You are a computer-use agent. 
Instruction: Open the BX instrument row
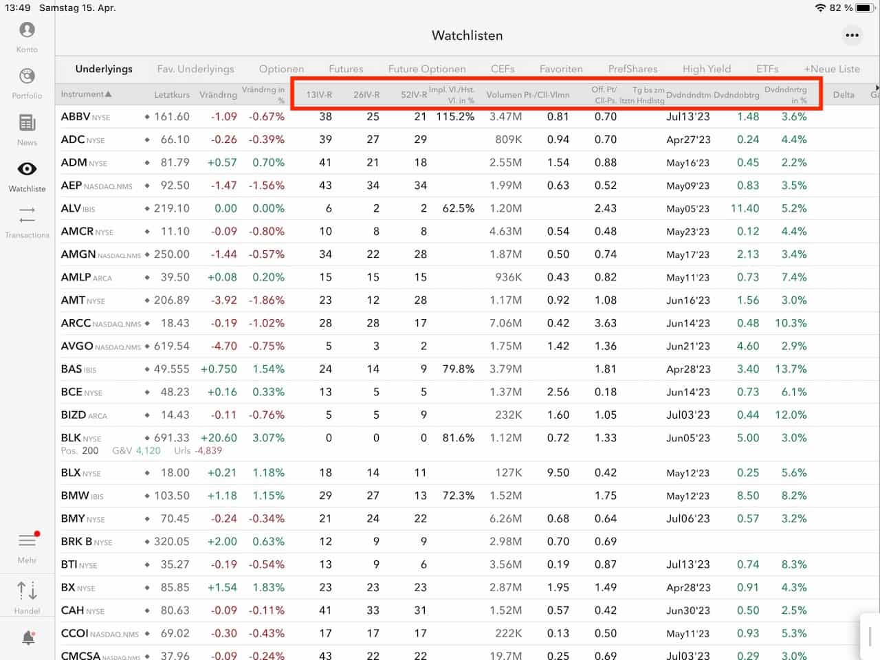[x=467, y=588]
